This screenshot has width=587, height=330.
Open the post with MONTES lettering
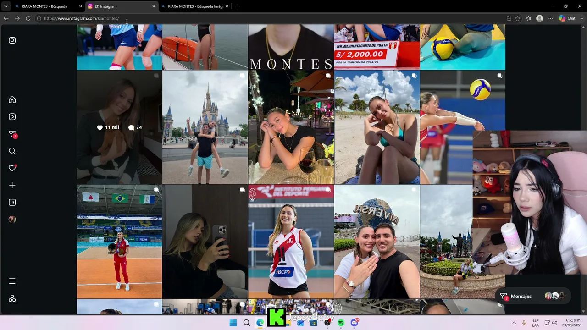point(291,47)
